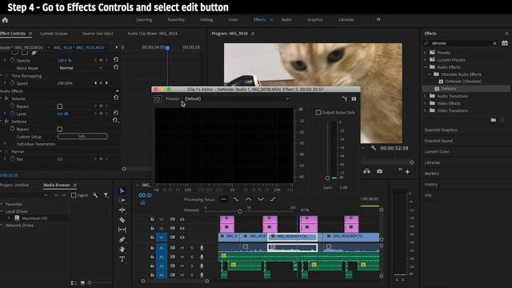
Task: Clear the denoise search text
Action: [494, 43]
